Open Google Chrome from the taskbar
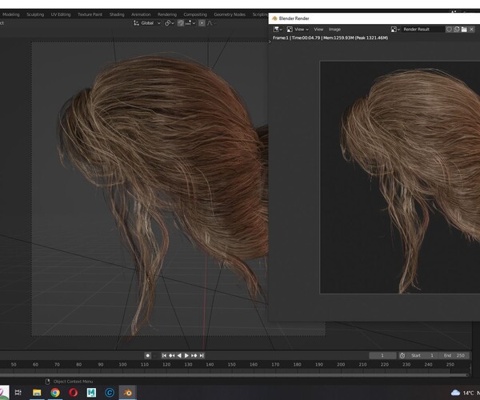 click(x=55, y=392)
